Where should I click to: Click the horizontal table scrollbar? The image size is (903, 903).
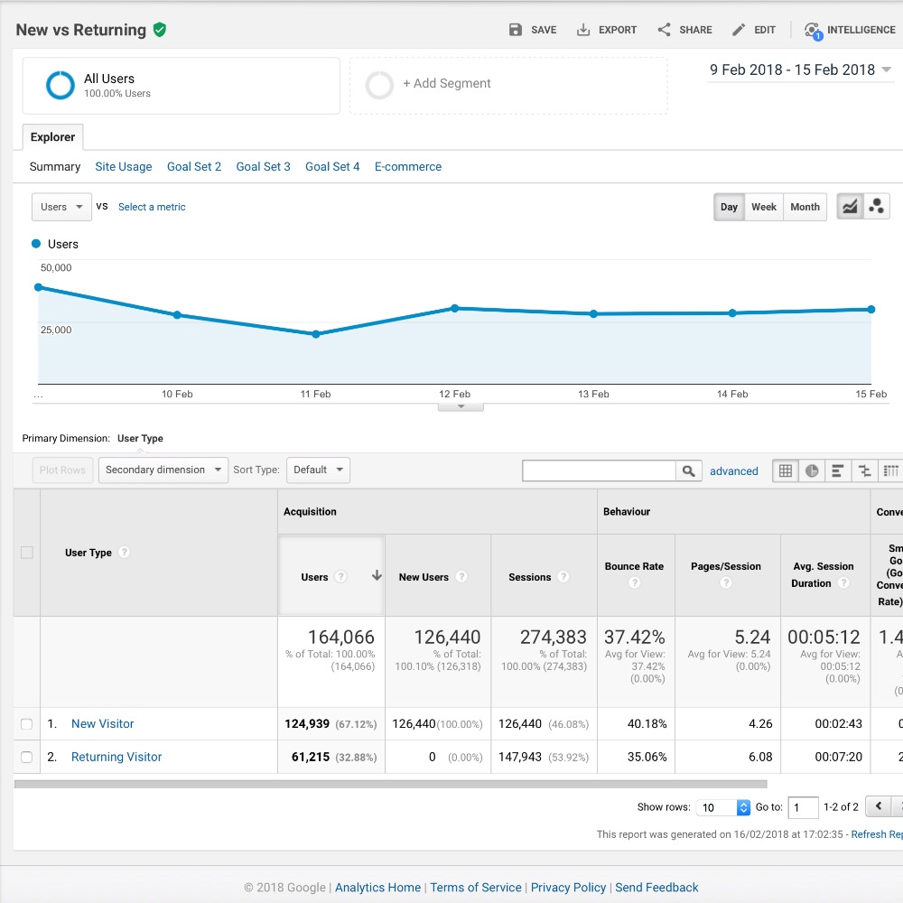[390, 784]
